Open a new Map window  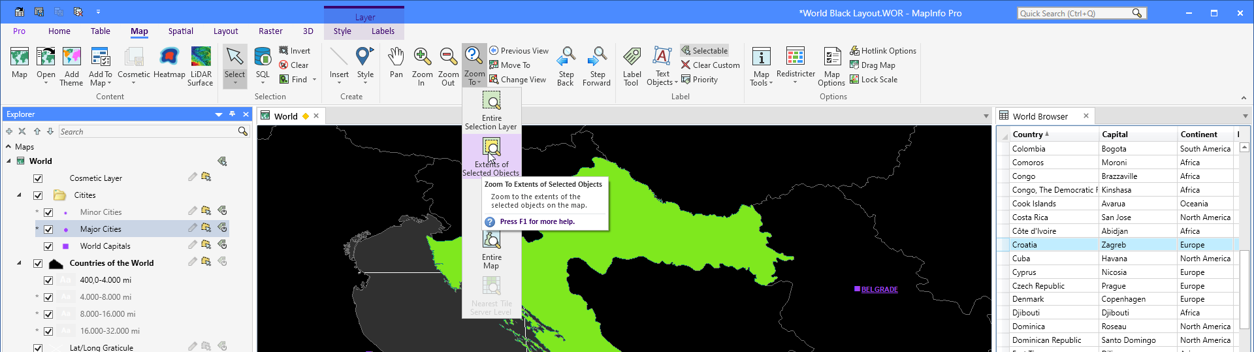tap(20, 63)
